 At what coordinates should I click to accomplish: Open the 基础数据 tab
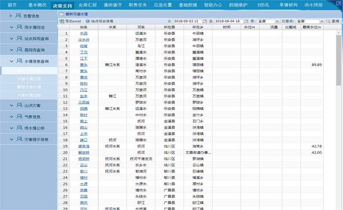pos(188,5)
